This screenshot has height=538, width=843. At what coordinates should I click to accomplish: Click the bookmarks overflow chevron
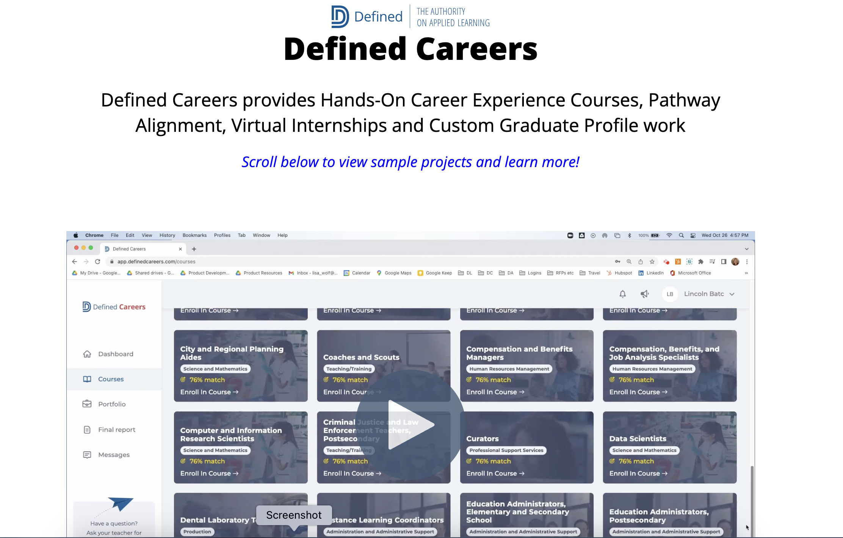pos(746,273)
